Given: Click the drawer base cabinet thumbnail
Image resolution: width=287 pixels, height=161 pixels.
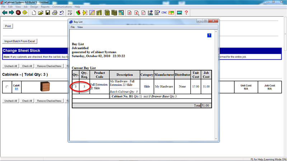Looking at the screenshot, I should coord(45,86).
